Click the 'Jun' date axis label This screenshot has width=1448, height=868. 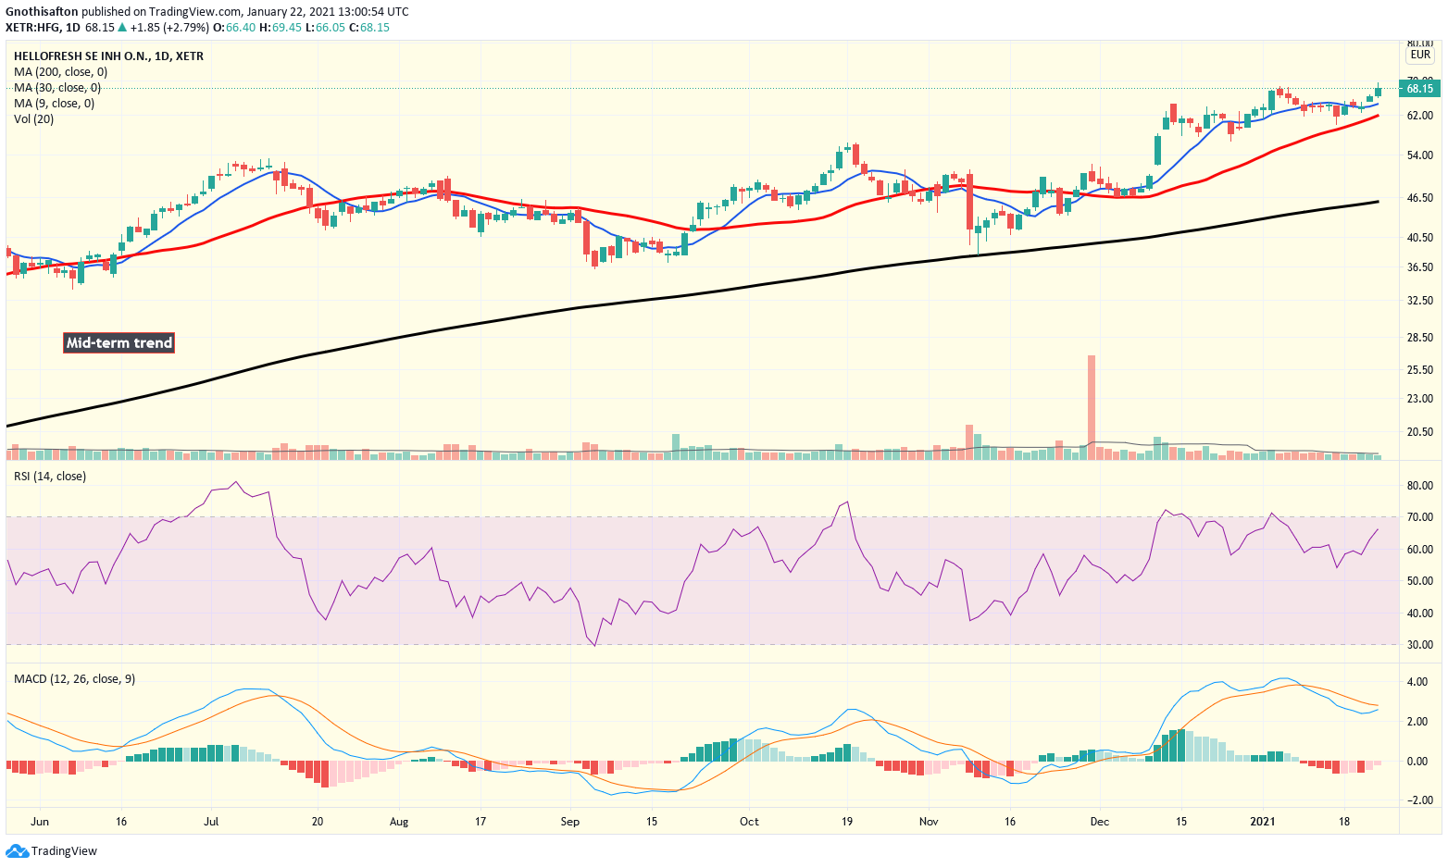pyautogui.click(x=39, y=822)
